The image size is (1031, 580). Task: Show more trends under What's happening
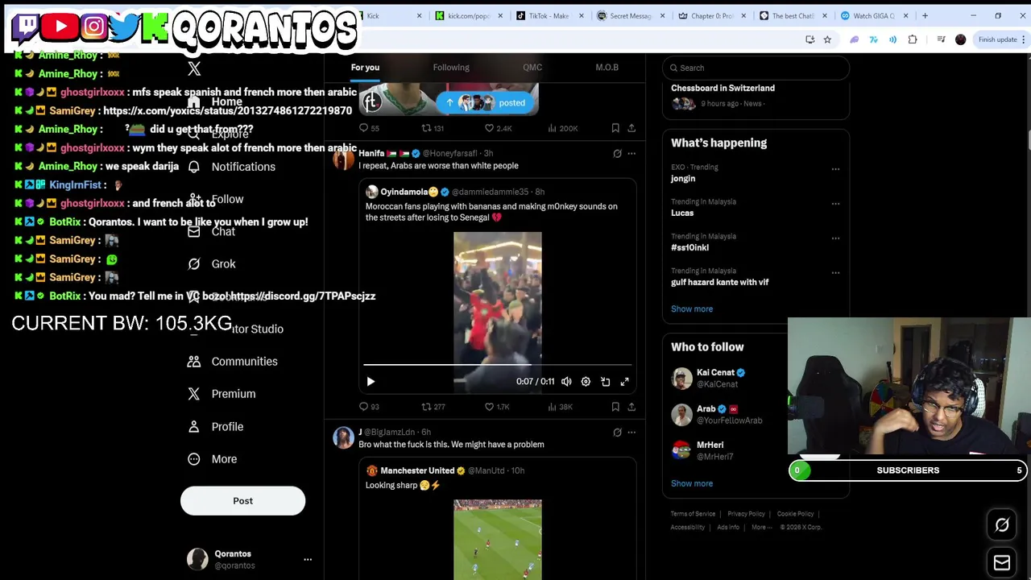coord(692,309)
